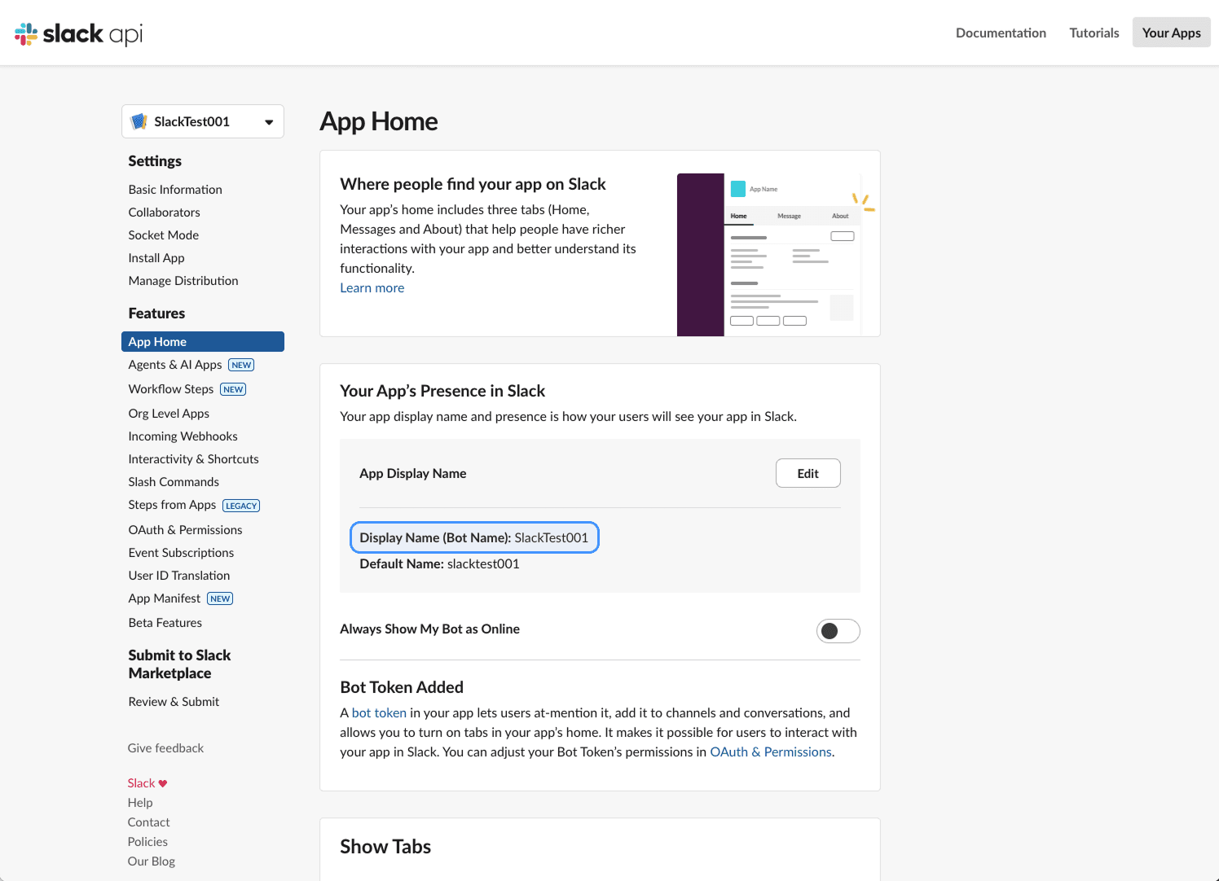Screen dimensions: 1219x881
Task: Click the Default Name slacktest001 text
Action: 439,563
